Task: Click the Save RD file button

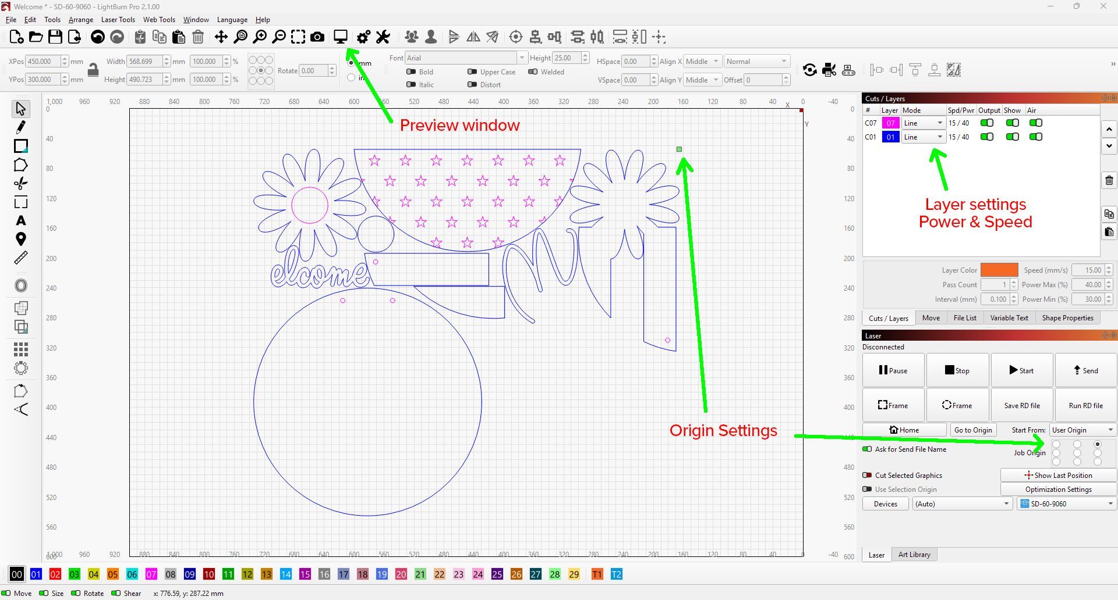Action: click(1021, 405)
